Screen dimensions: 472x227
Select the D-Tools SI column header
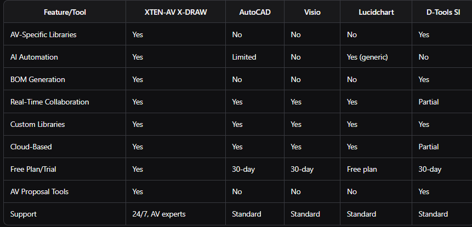pos(441,11)
